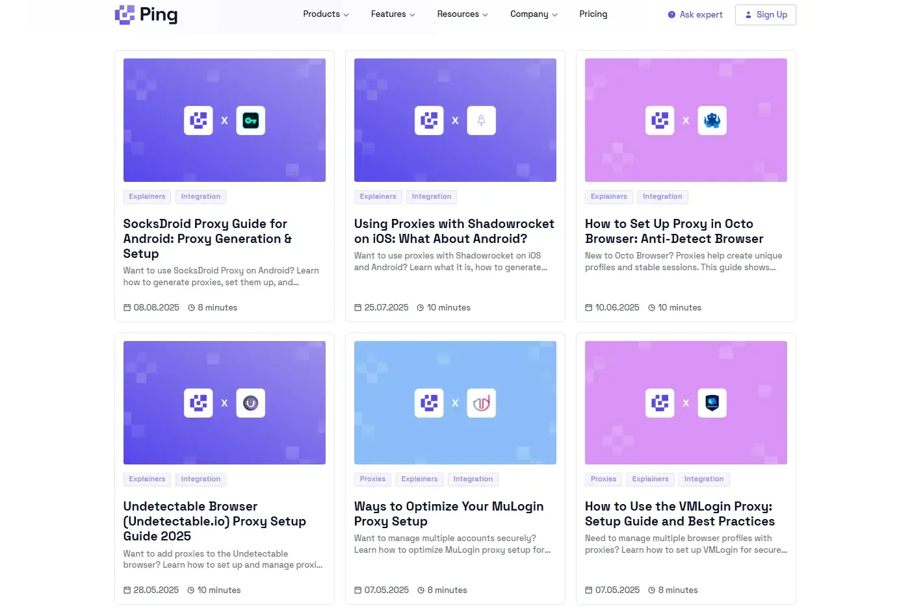Click the clock icon in the Shadowrocket card

420,307
